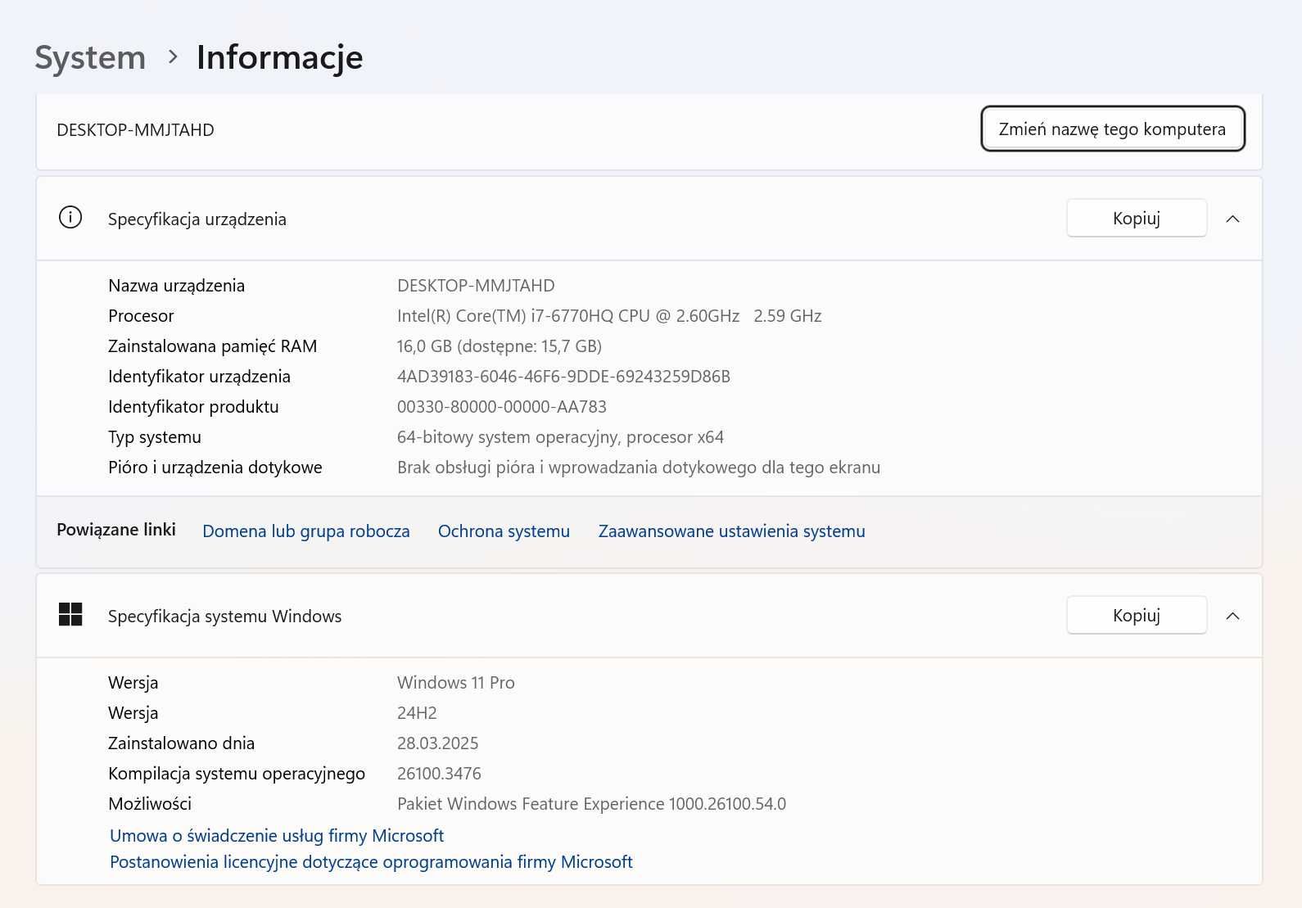Copy device specs with the upper Kopiuj button
The width and height of the screenshot is (1302, 908).
1137,218
